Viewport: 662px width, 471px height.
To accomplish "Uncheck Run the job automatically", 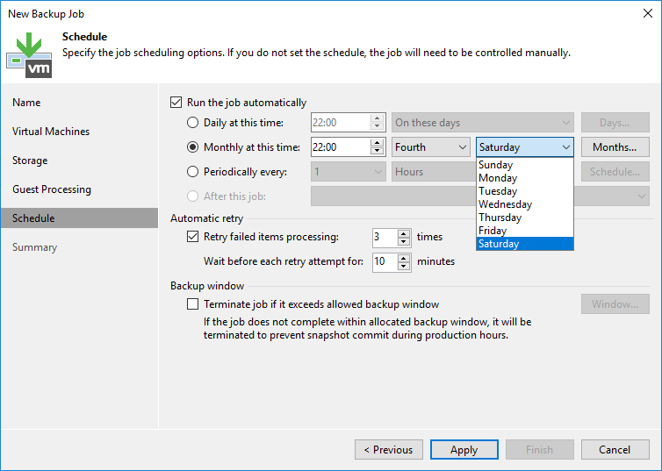I will point(176,103).
